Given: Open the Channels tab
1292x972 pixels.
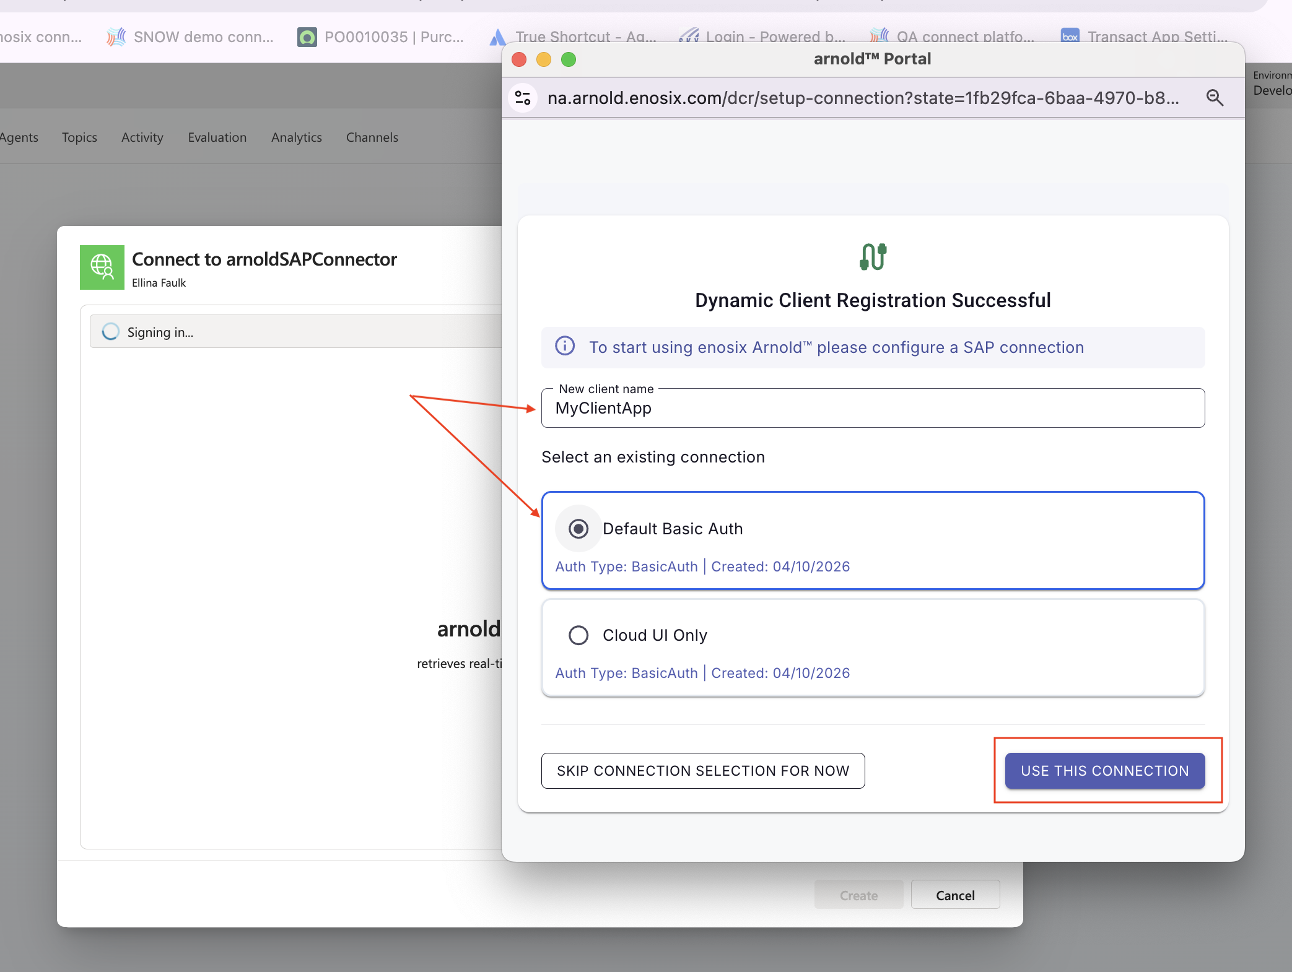Looking at the screenshot, I should pos(372,137).
